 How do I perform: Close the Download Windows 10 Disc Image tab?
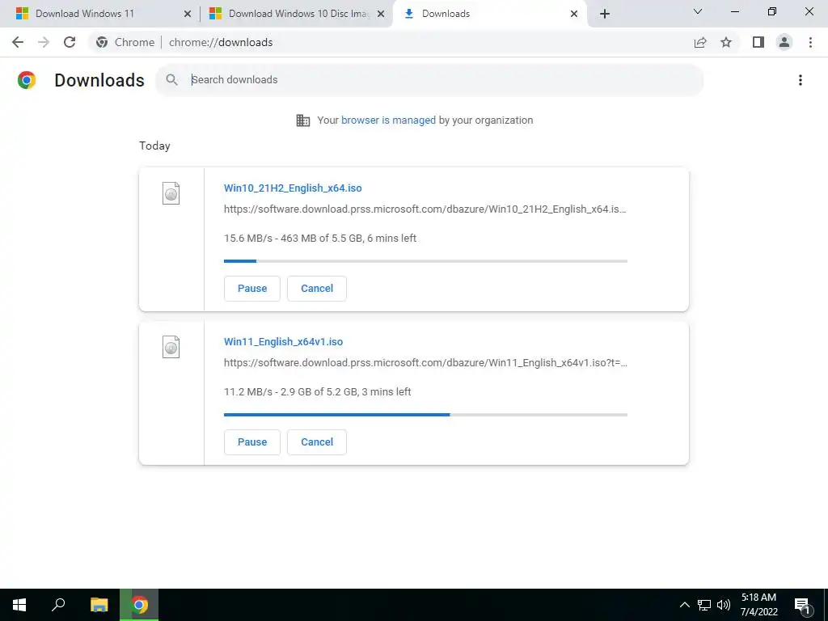(380, 14)
